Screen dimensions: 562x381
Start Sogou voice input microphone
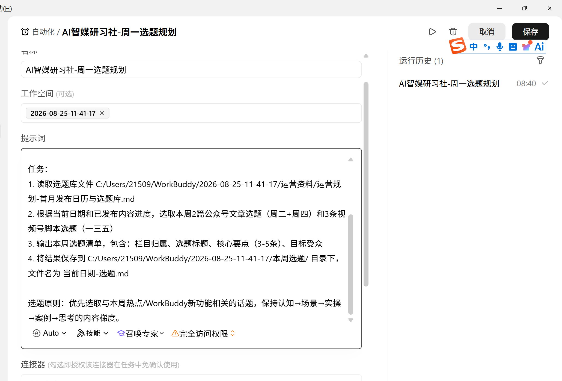[500, 47]
